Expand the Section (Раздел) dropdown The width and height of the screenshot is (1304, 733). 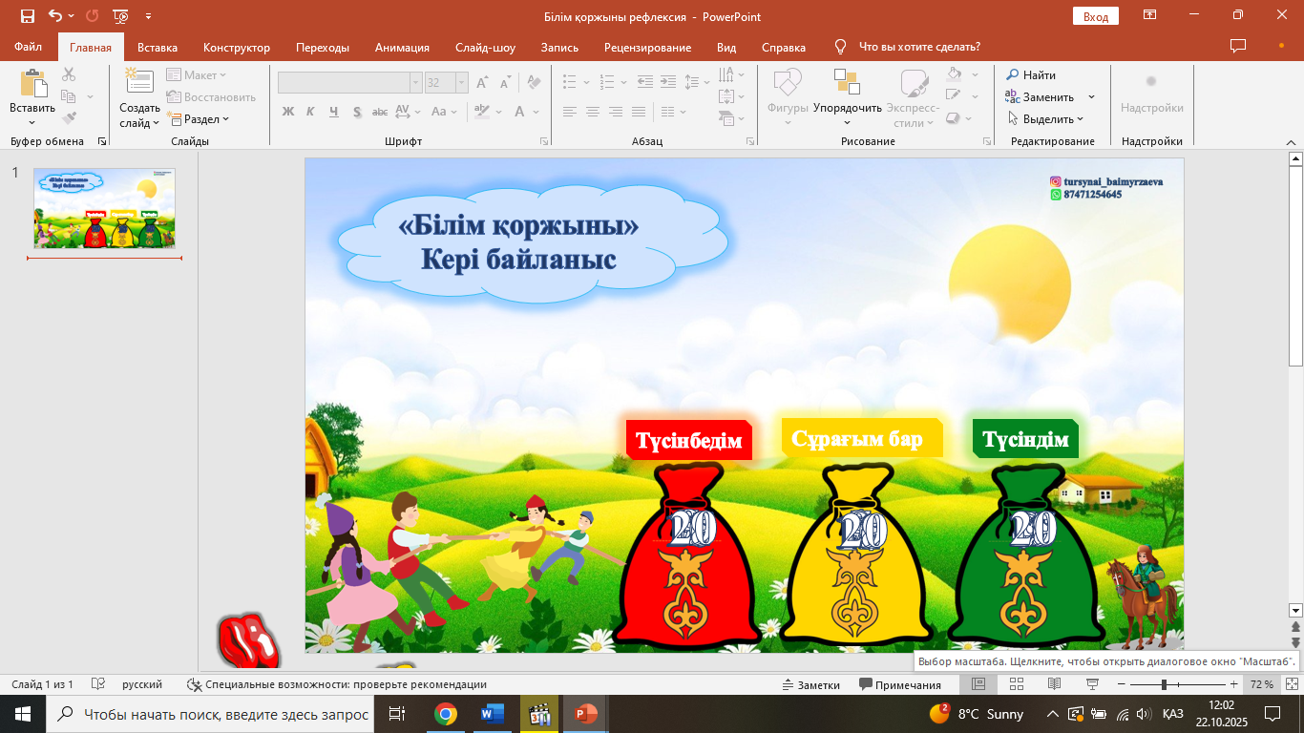(200, 119)
